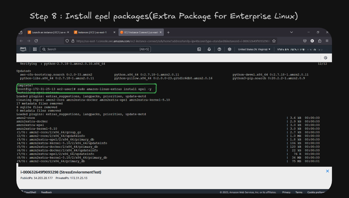Focus the AWS Search field
This screenshot has height=198, width=349.
pos(95,49)
